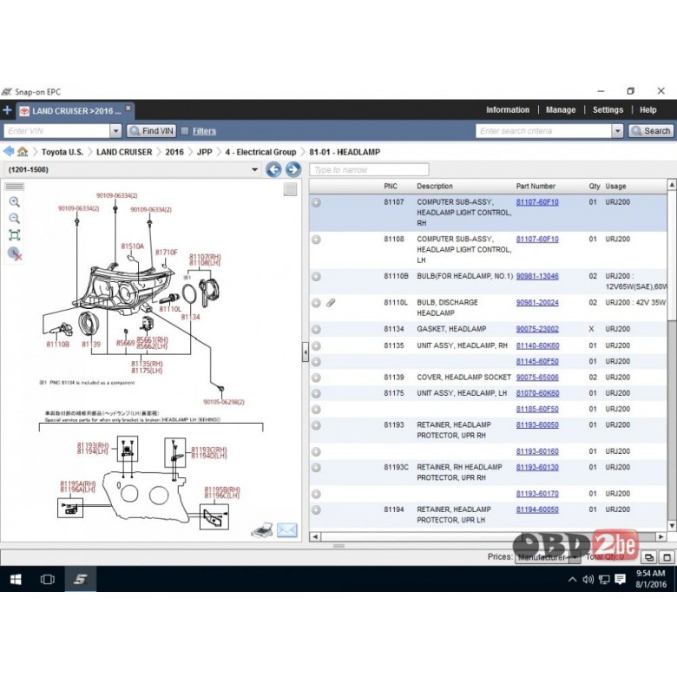Screen dimensions: 677x677
Task: Go back using breadcrumb back arrow
Action: 9,152
